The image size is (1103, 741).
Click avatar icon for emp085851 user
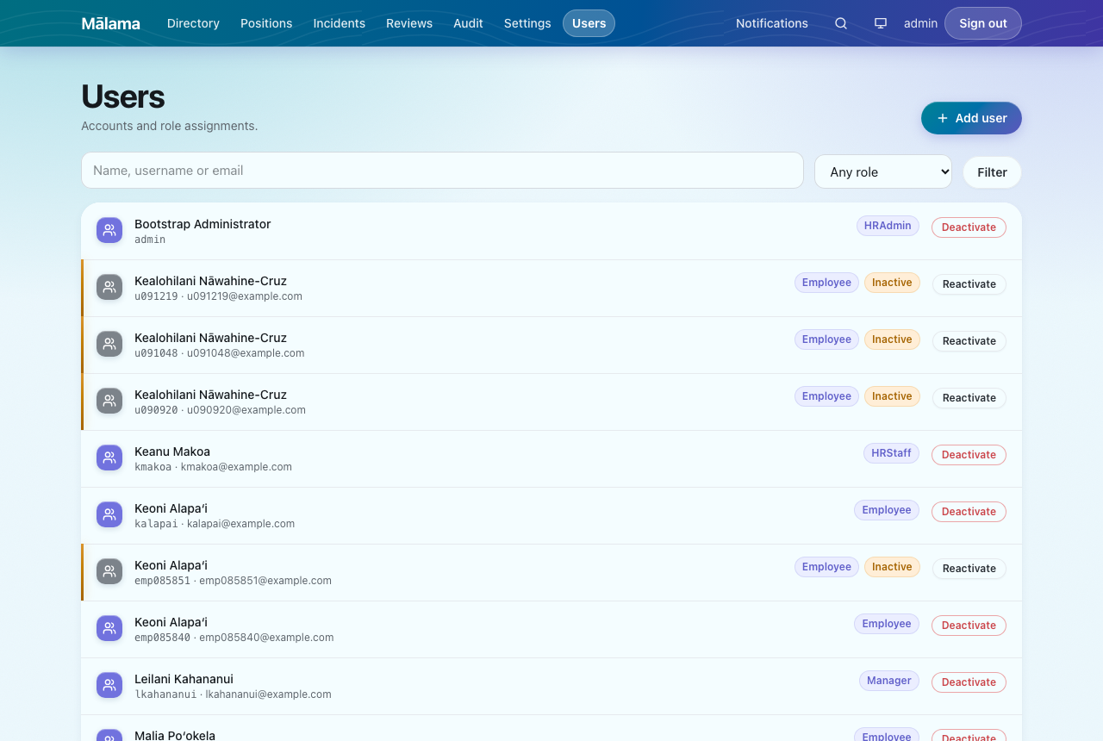point(109,571)
